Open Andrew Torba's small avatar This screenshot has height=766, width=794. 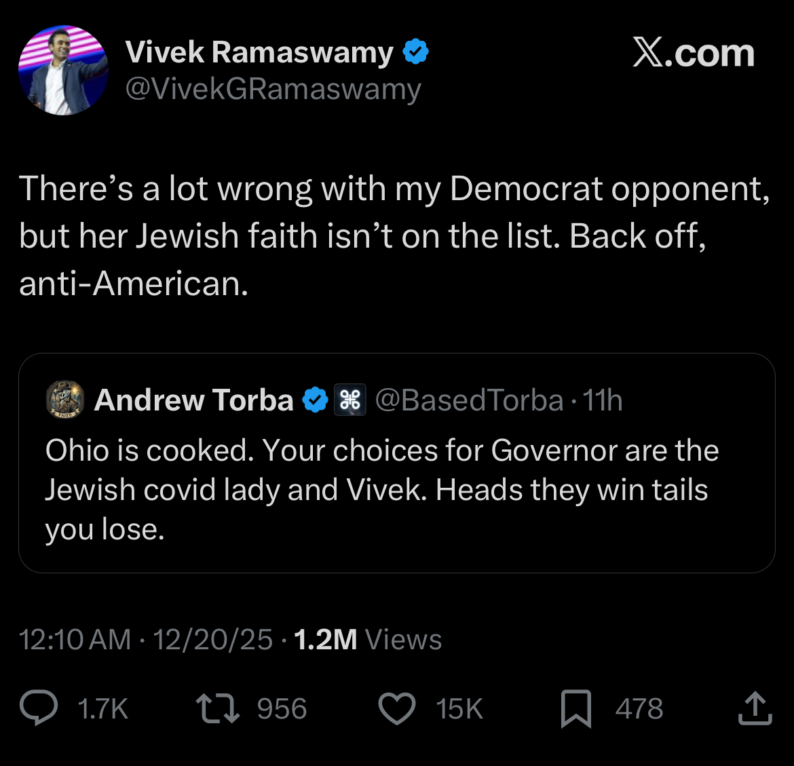tap(65, 400)
